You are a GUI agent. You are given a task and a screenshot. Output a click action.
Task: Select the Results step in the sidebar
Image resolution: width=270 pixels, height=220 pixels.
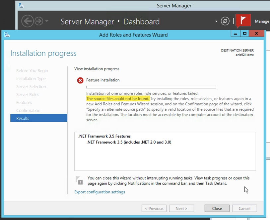click(23, 118)
